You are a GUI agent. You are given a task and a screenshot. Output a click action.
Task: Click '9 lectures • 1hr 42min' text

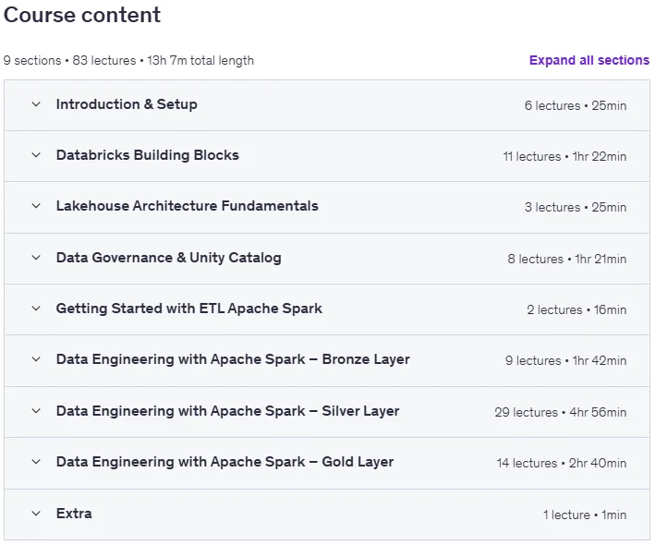565,361
